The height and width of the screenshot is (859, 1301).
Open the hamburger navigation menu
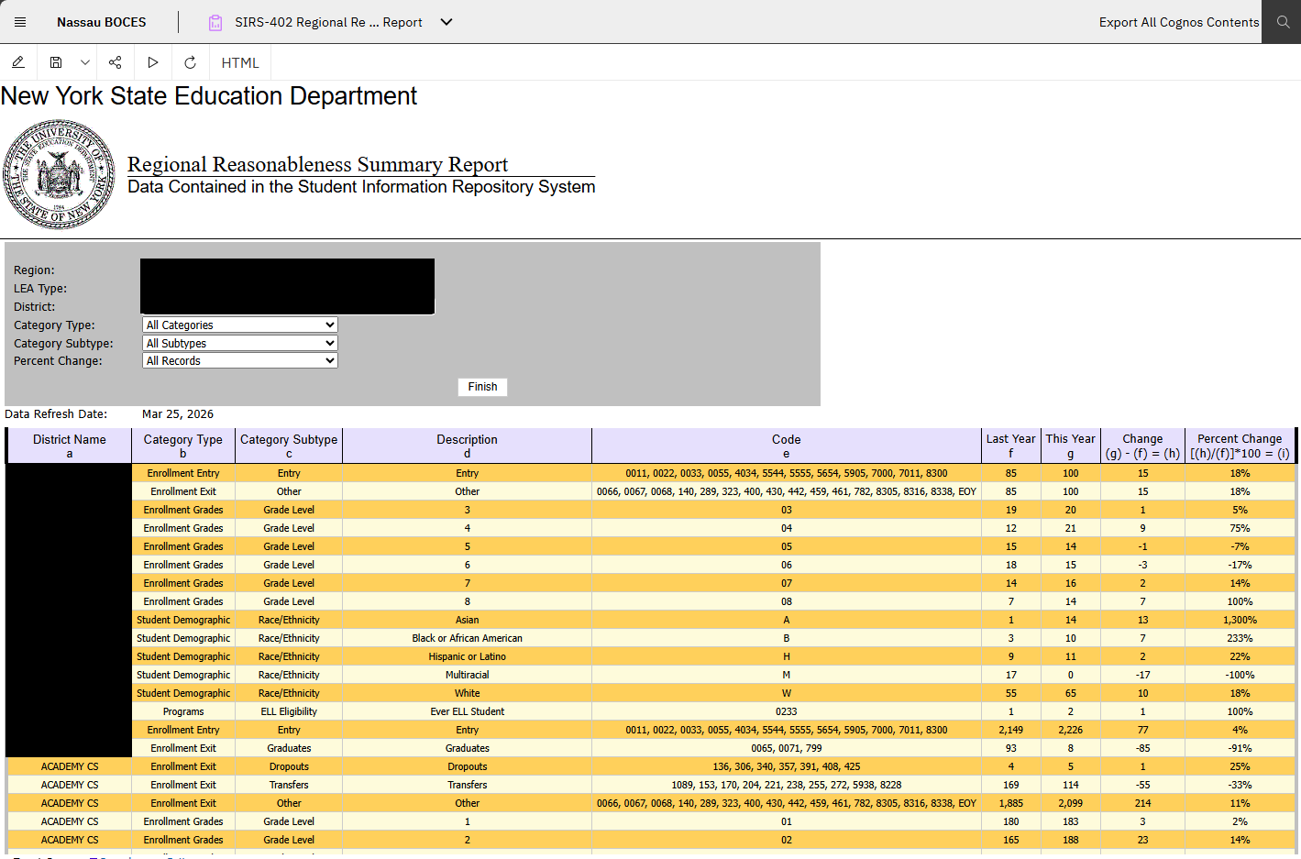(20, 22)
